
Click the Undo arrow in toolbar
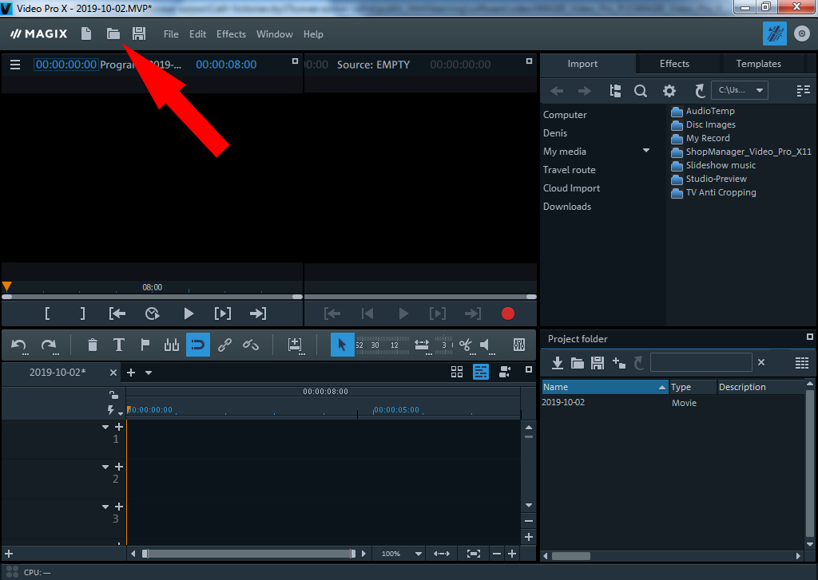19,345
